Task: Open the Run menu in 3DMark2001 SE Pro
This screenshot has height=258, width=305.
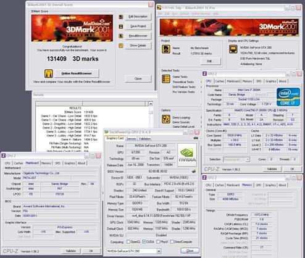Action: point(175,14)
